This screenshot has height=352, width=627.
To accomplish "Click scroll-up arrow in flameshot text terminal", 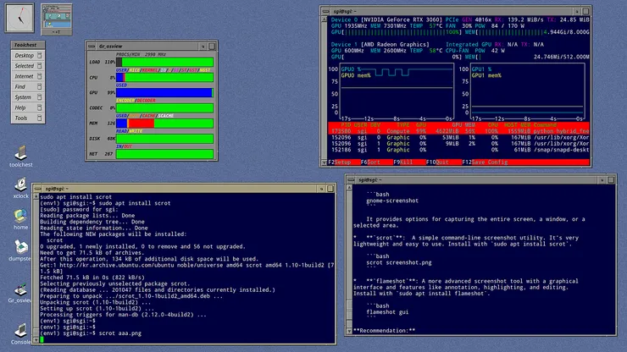I will (x=349, y=188).
